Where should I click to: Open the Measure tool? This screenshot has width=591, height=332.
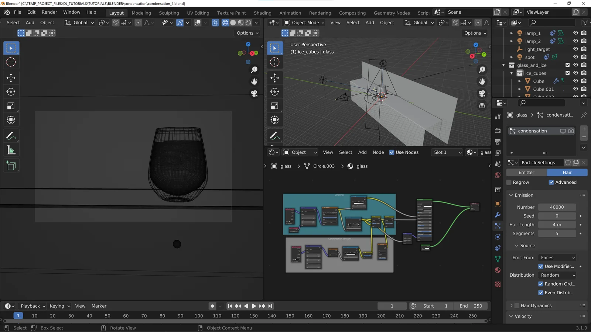(x=11, y=149)
